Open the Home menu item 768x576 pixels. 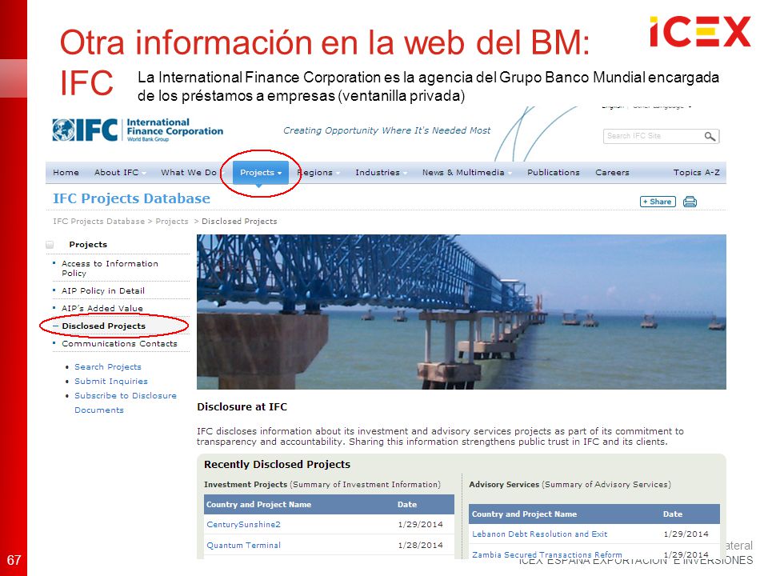tap(66, 173)
